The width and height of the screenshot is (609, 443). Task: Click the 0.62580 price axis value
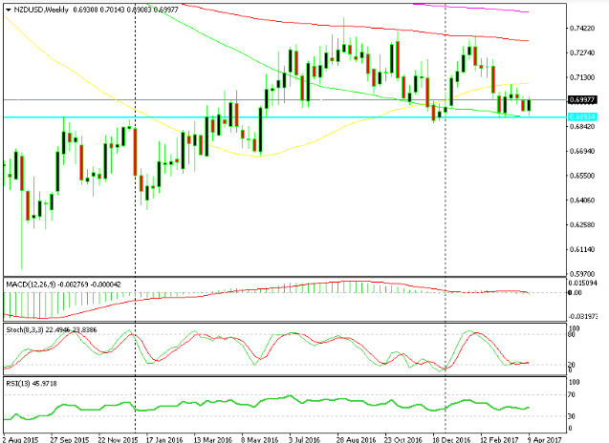pos(582,225)
